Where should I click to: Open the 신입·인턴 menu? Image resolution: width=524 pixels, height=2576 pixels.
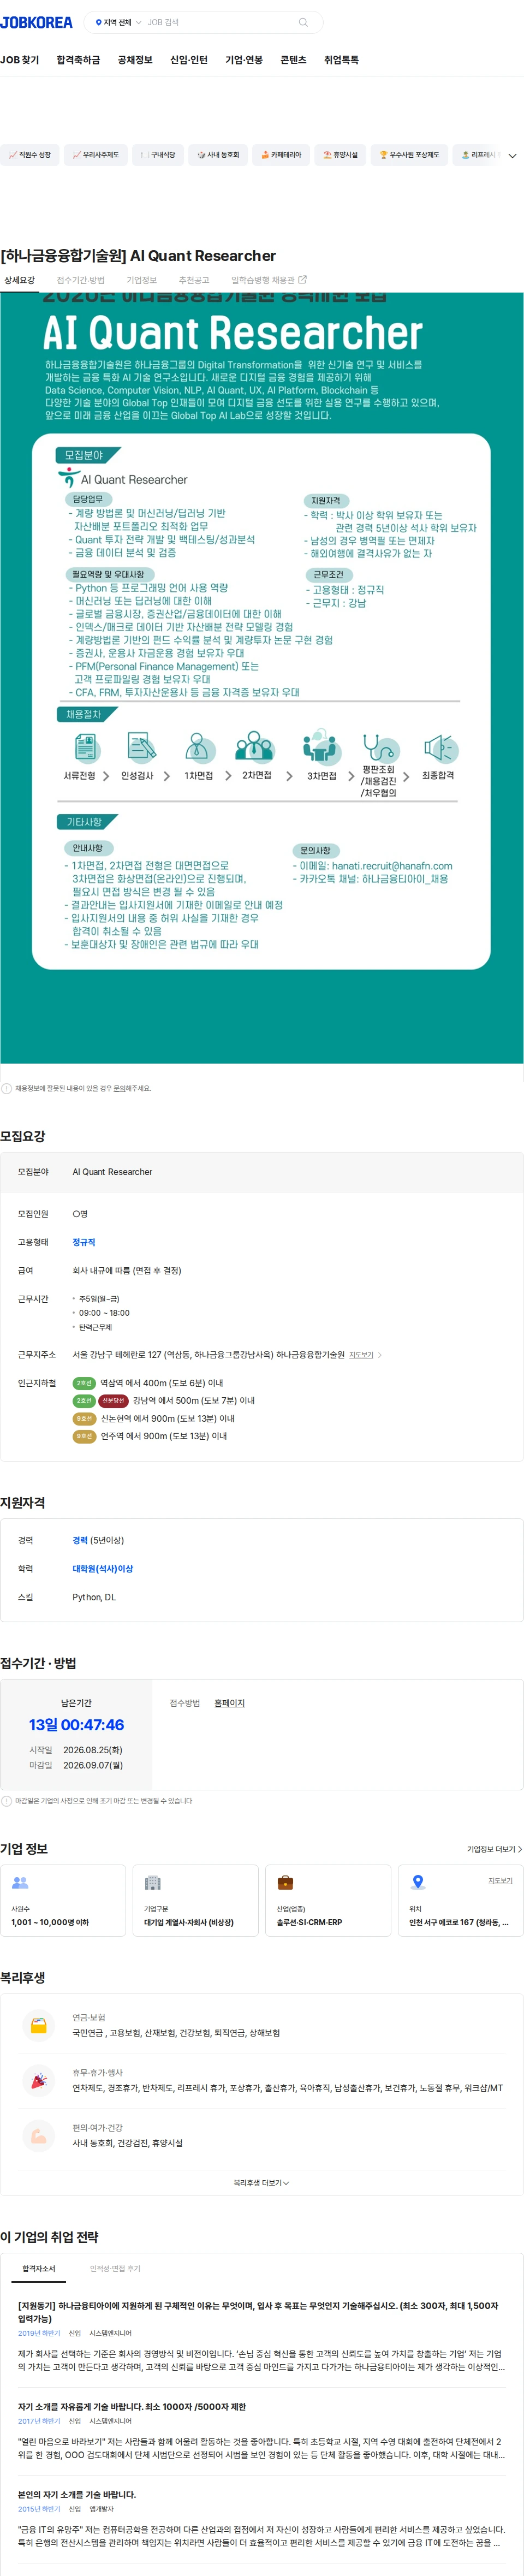[x=189, y=60]
